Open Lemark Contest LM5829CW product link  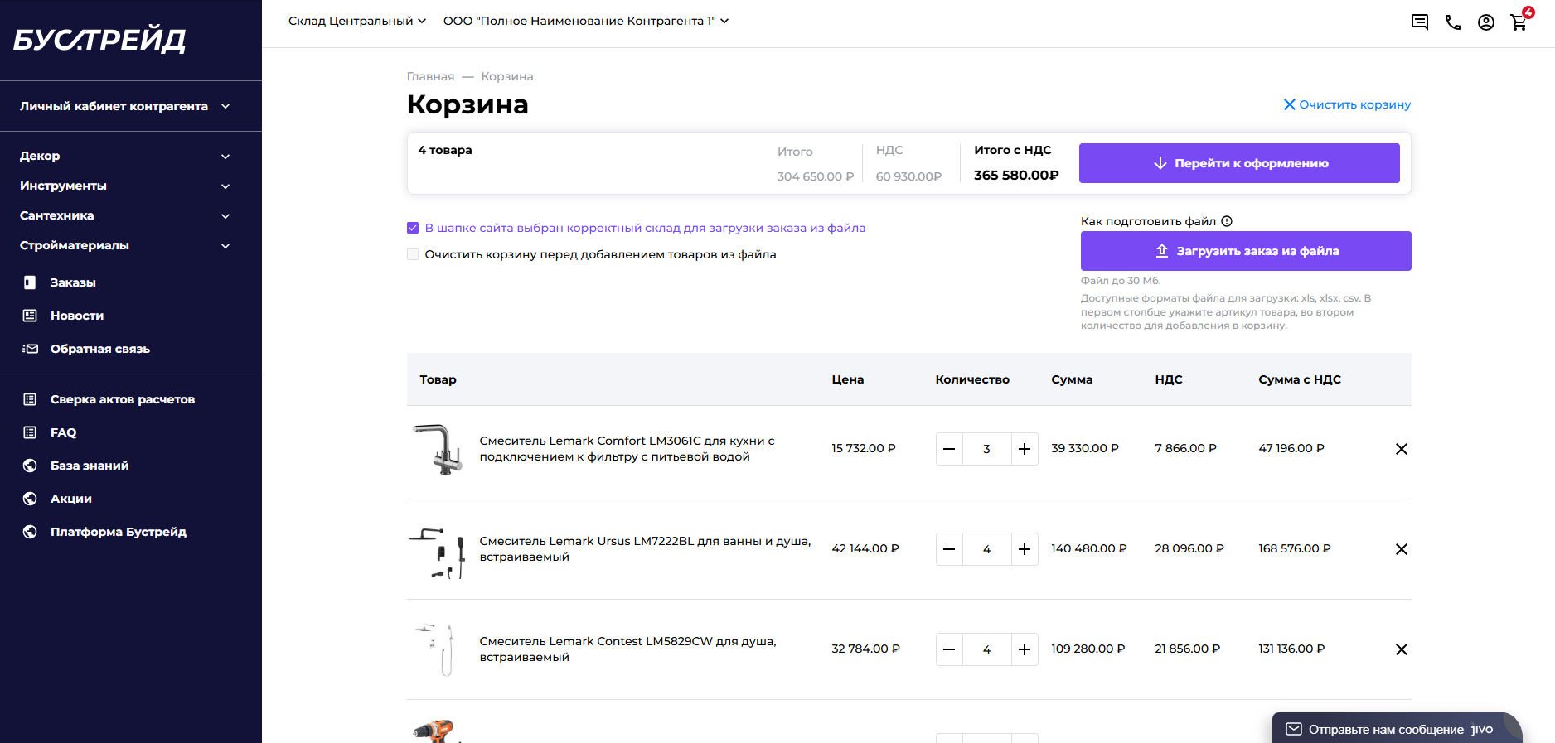point(627,649)
